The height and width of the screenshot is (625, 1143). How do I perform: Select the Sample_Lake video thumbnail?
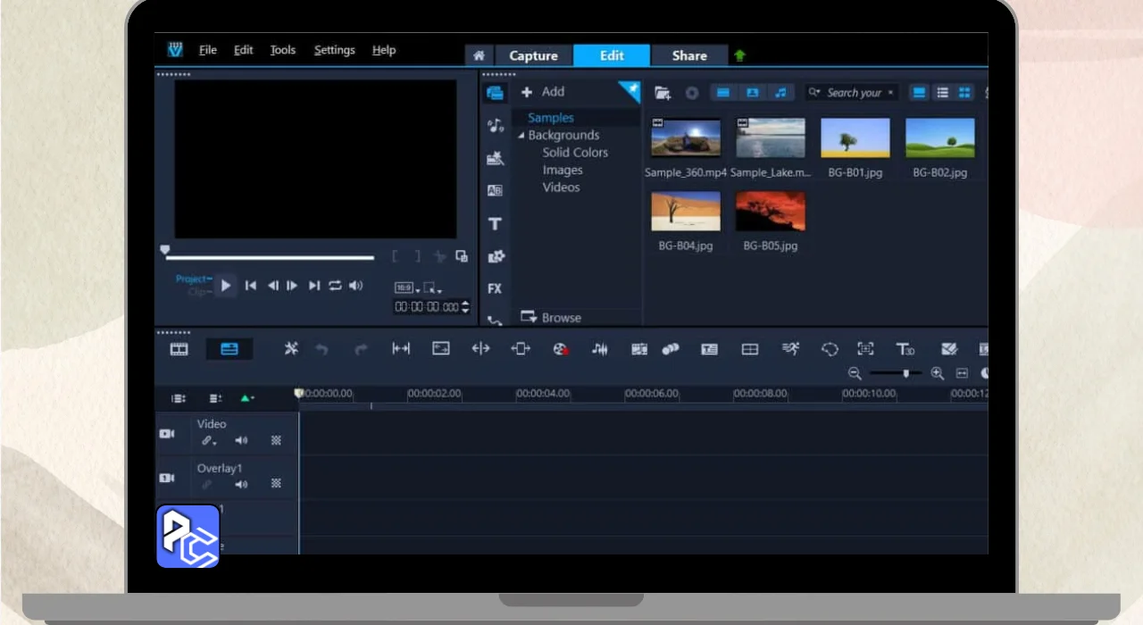(770, 138)
